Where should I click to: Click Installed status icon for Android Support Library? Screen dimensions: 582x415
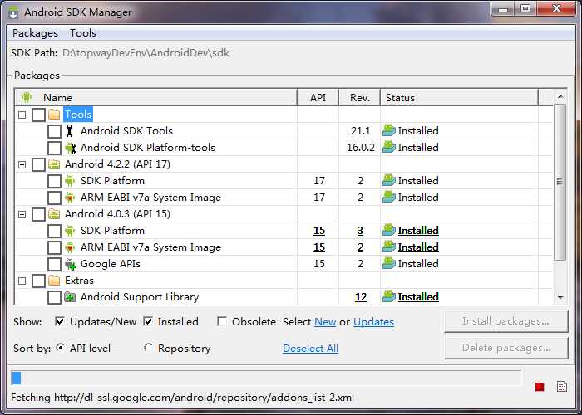click(389, 296)
